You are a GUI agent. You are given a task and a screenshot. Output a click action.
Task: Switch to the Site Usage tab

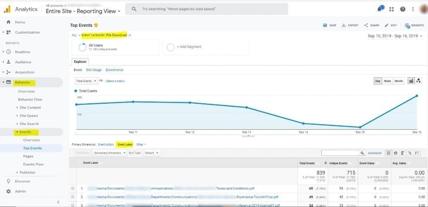94,70
